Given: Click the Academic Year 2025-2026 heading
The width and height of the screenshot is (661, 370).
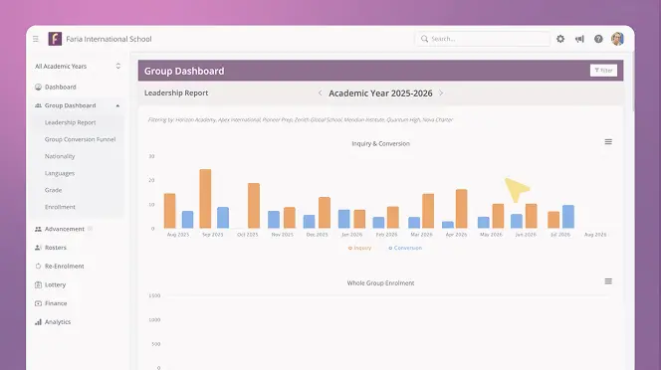Looking at the screenshot, I should pyautogui.click(x=380, y=93).
